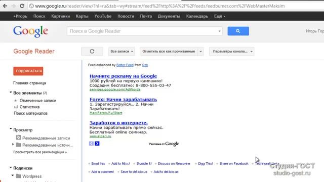Click Add a comment link
Viewport: 324px width, 182px height.
(102, 172)
